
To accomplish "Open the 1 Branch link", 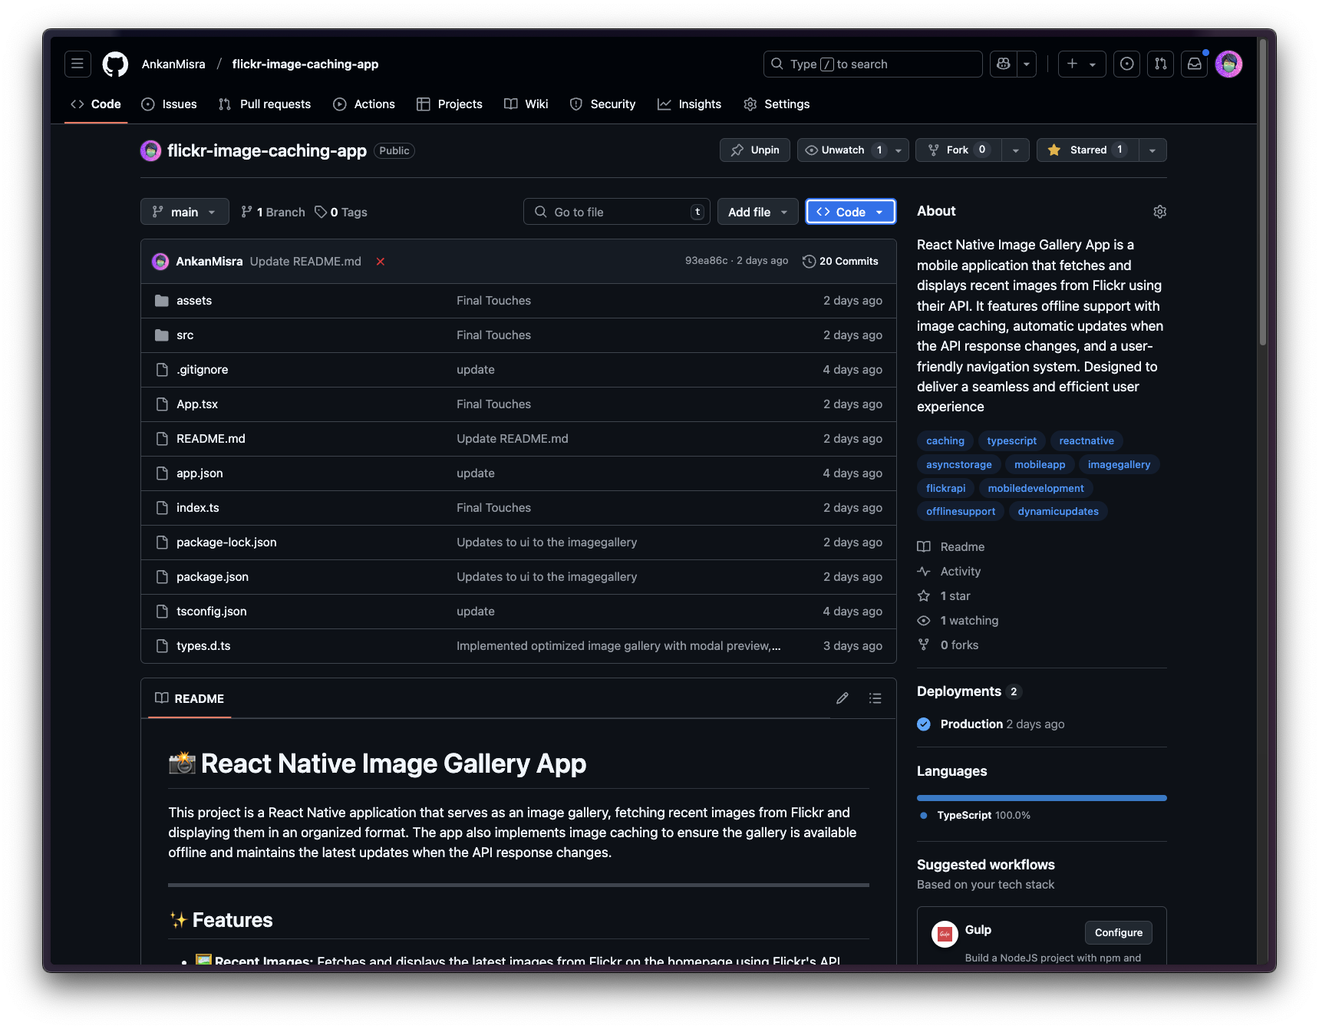I will point(273,213).
